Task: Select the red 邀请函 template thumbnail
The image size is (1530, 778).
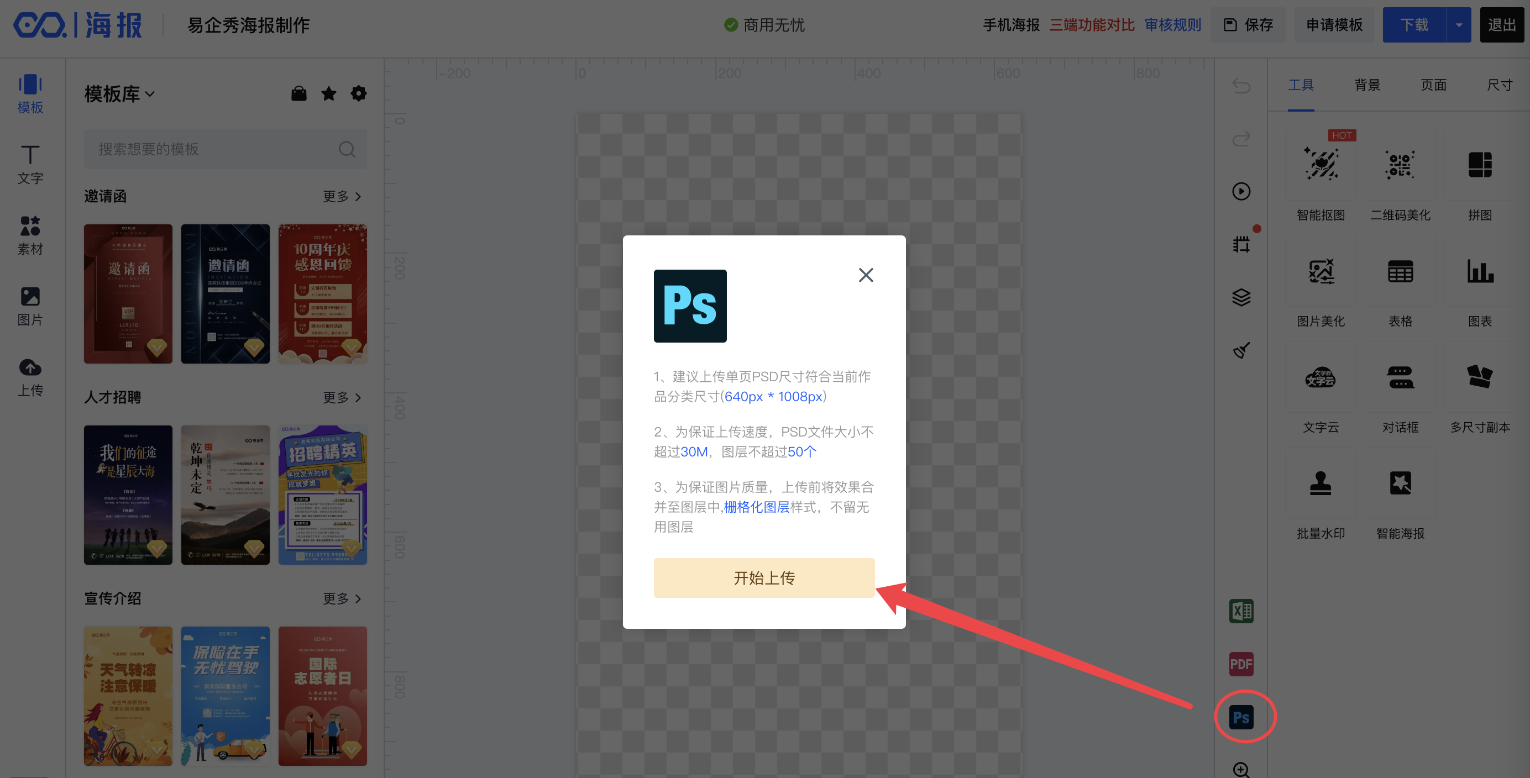Action: tap(128, 293)
